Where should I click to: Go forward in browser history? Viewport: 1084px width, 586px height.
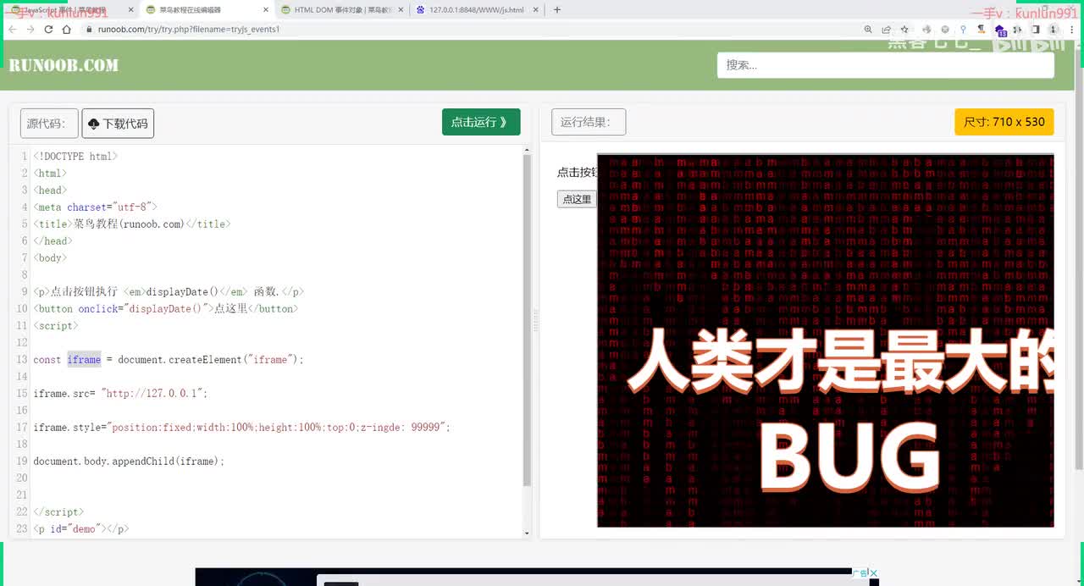[30, 29]
